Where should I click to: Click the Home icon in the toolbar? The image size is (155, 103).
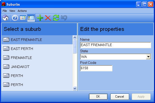click(x=5, y=18)
